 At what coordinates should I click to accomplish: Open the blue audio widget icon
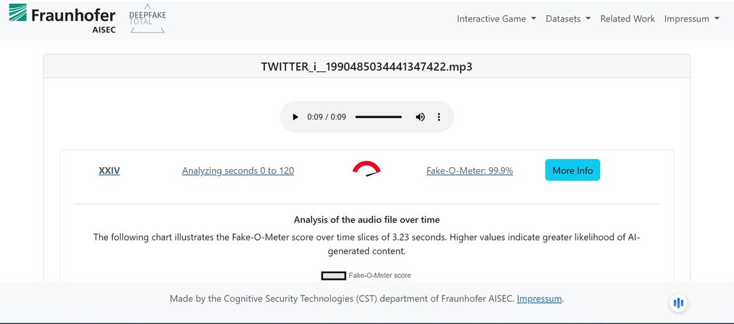678,303
